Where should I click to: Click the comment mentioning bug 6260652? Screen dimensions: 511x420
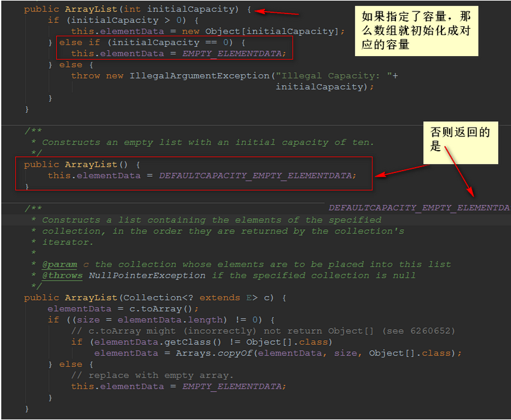(263, 331)
